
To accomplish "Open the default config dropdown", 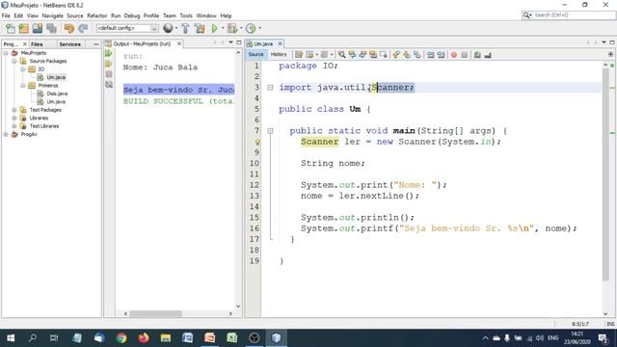I will 127,28.
